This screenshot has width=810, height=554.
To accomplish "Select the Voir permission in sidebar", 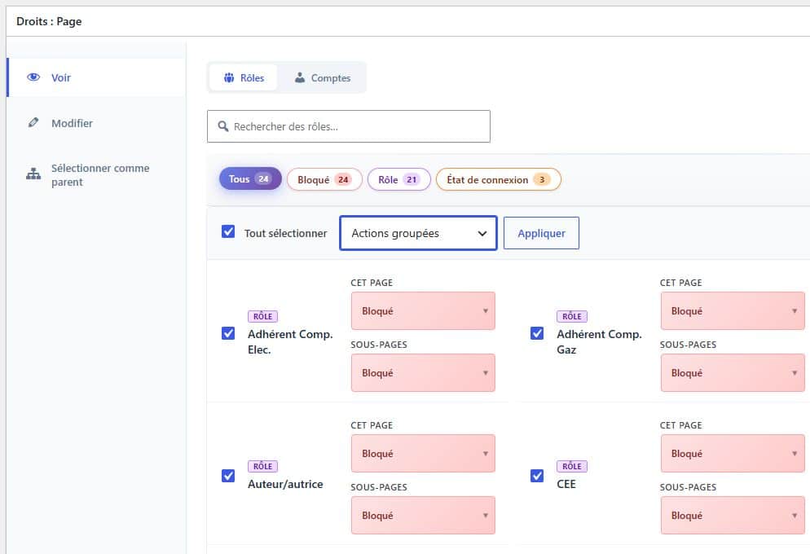I will click(96, 77).
